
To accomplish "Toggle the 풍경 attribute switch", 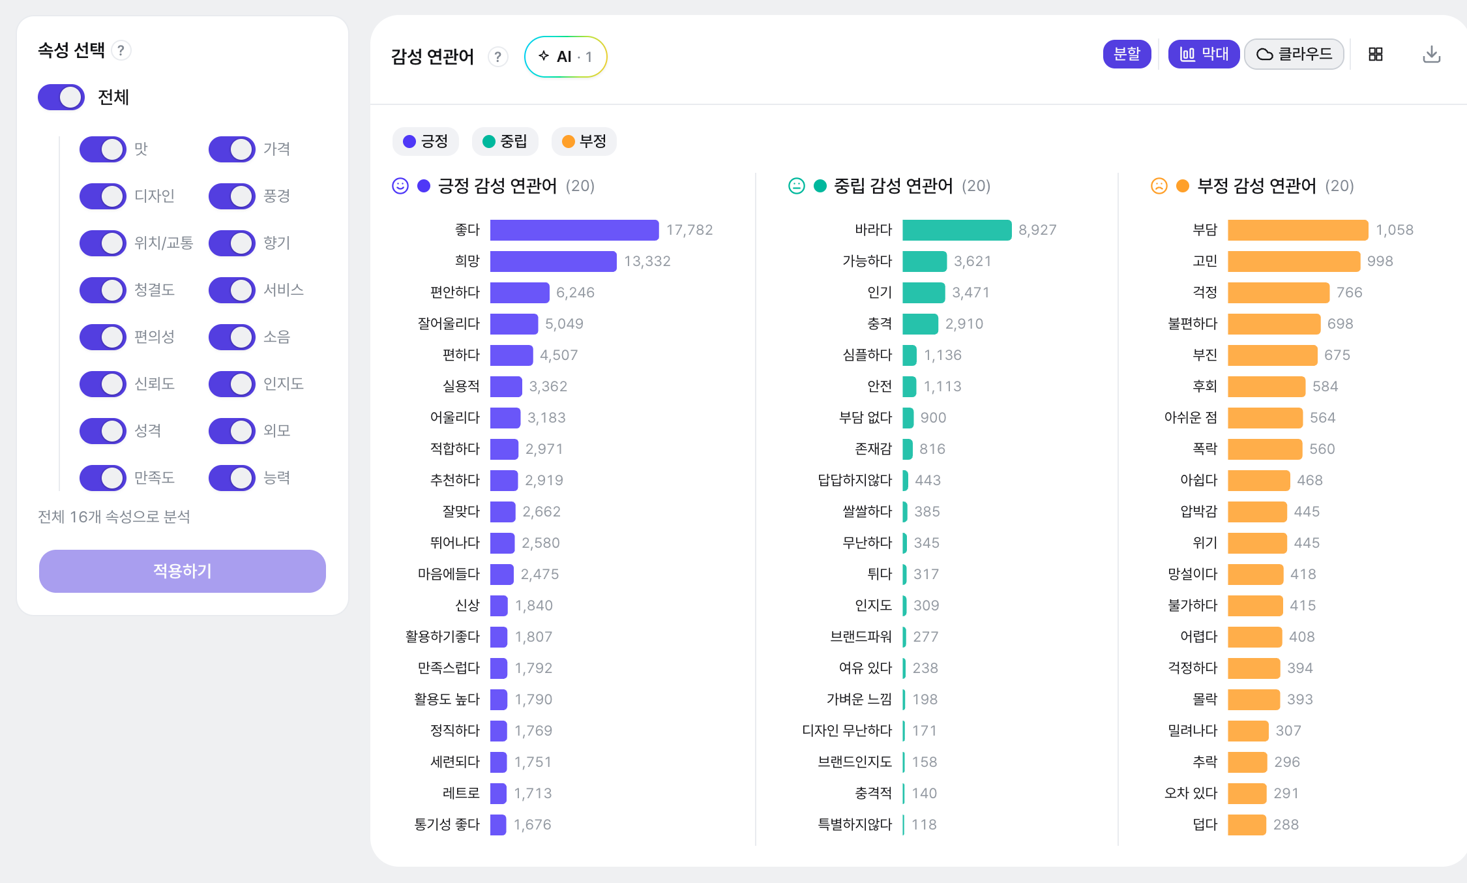I will tap(232, 196).
